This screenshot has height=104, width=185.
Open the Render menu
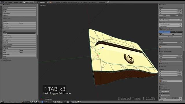10,2
